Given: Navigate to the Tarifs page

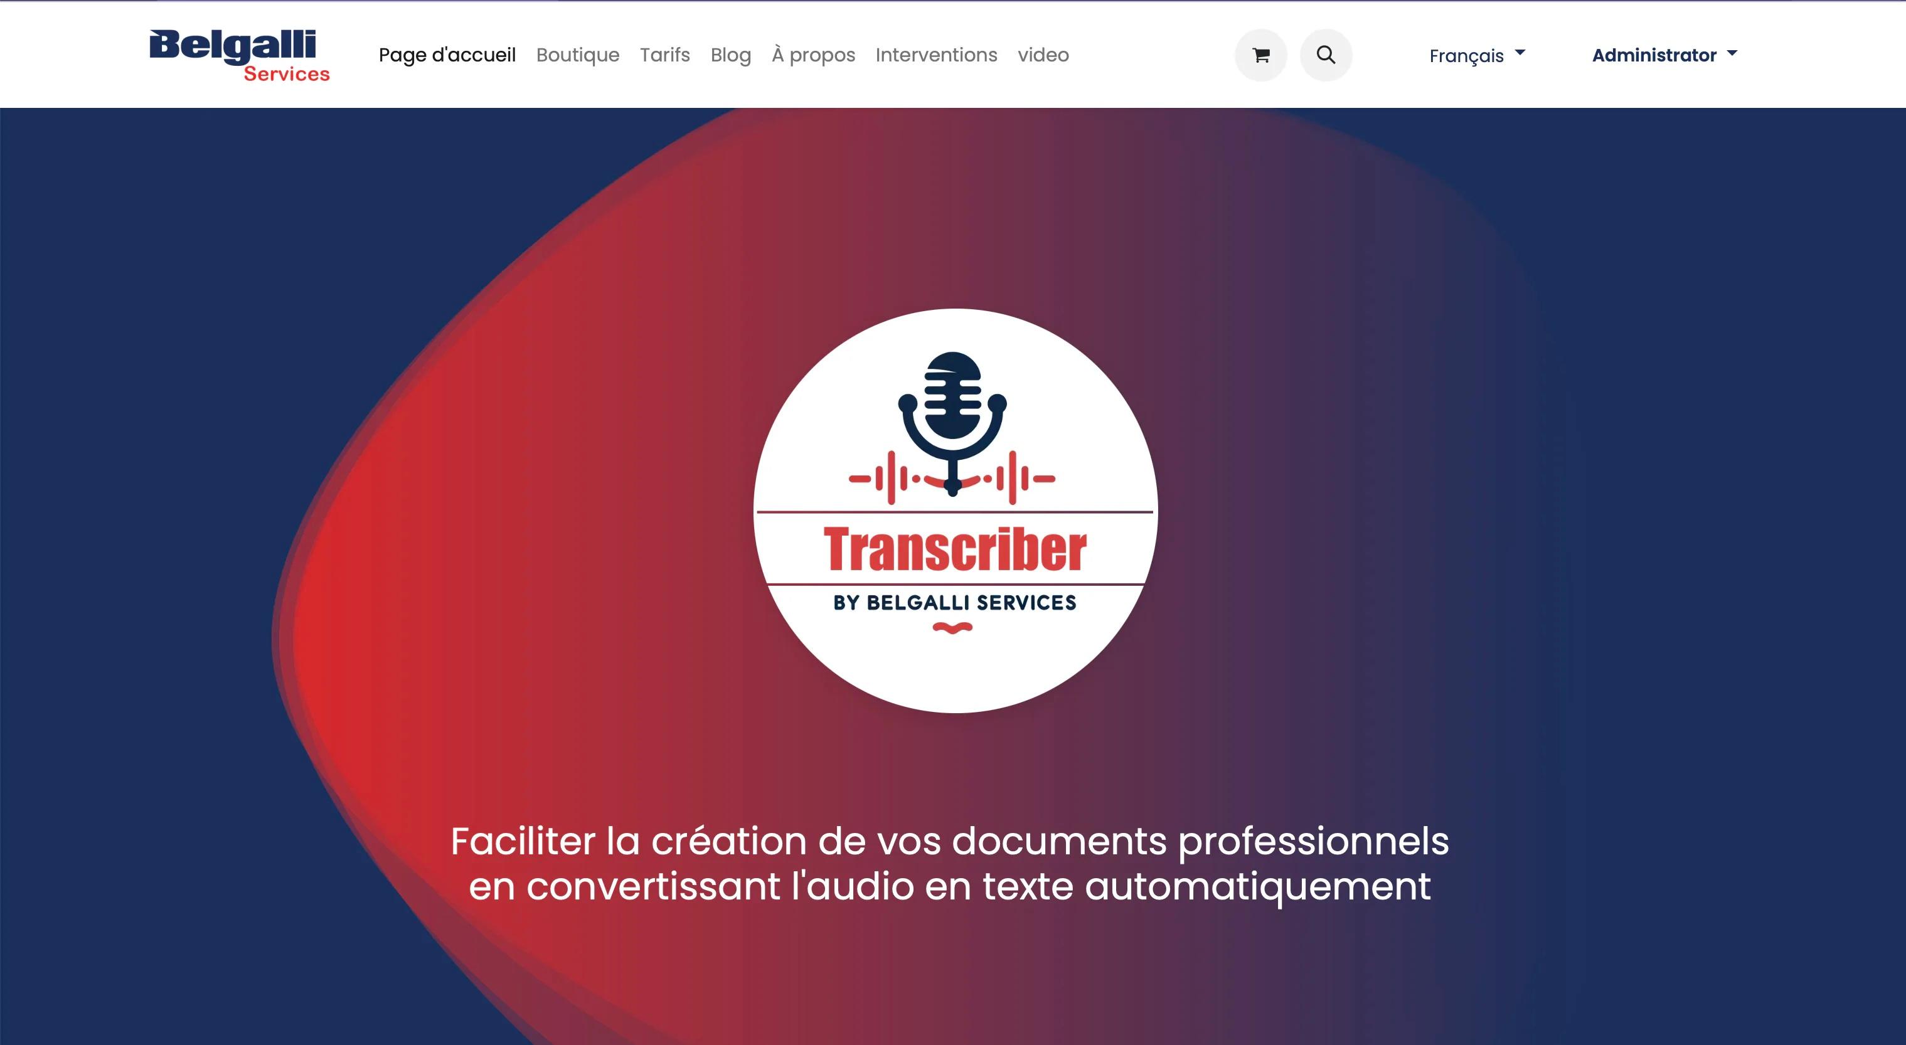Looking at the screenshot, I should [x=664, y=54].
